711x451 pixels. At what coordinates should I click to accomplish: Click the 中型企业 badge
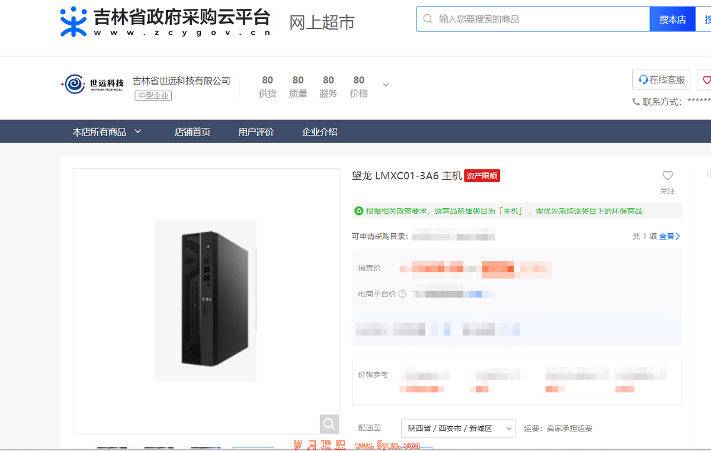[153, 95]
